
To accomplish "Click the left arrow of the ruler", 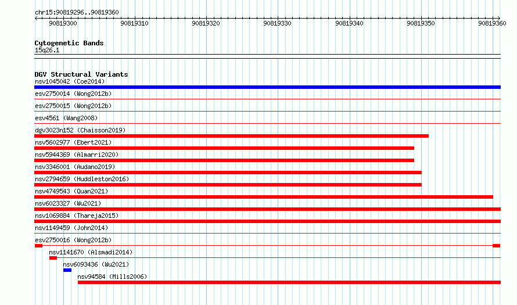I will click(36, 19).
